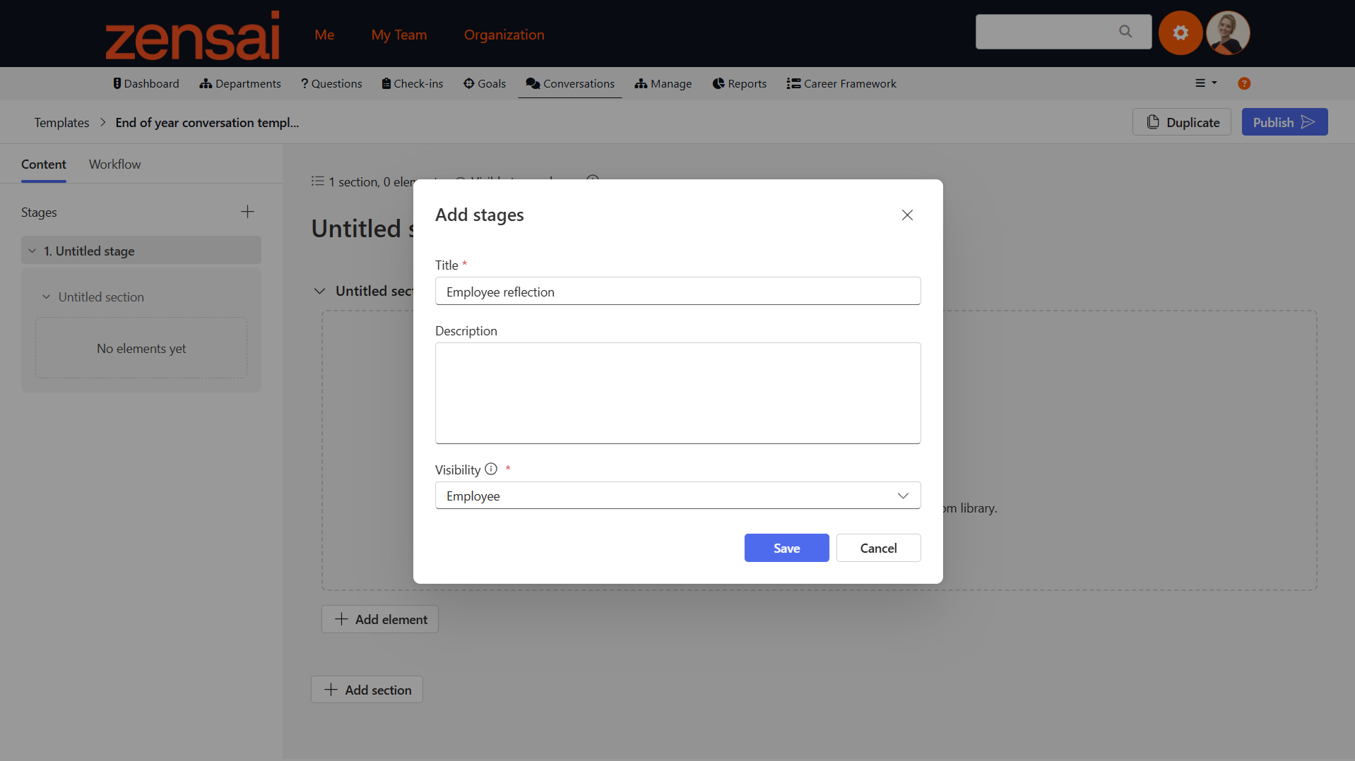Click the Title input field
This screenshot has width=1355, height=761.
[677, 292]
